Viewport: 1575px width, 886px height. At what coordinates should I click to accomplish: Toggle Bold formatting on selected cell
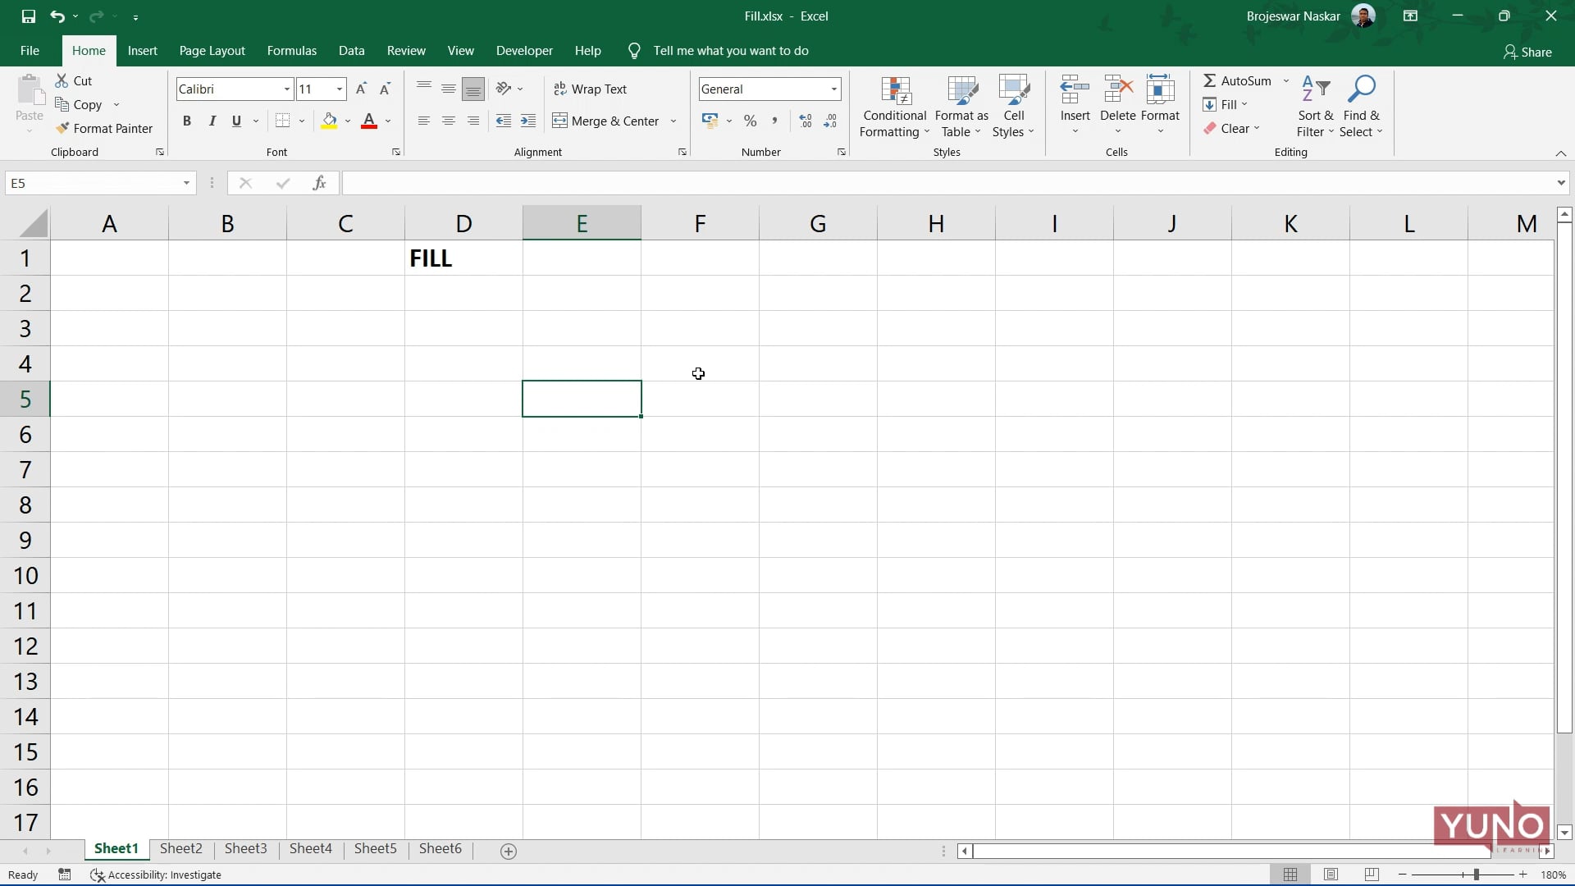tap(186, 120)
